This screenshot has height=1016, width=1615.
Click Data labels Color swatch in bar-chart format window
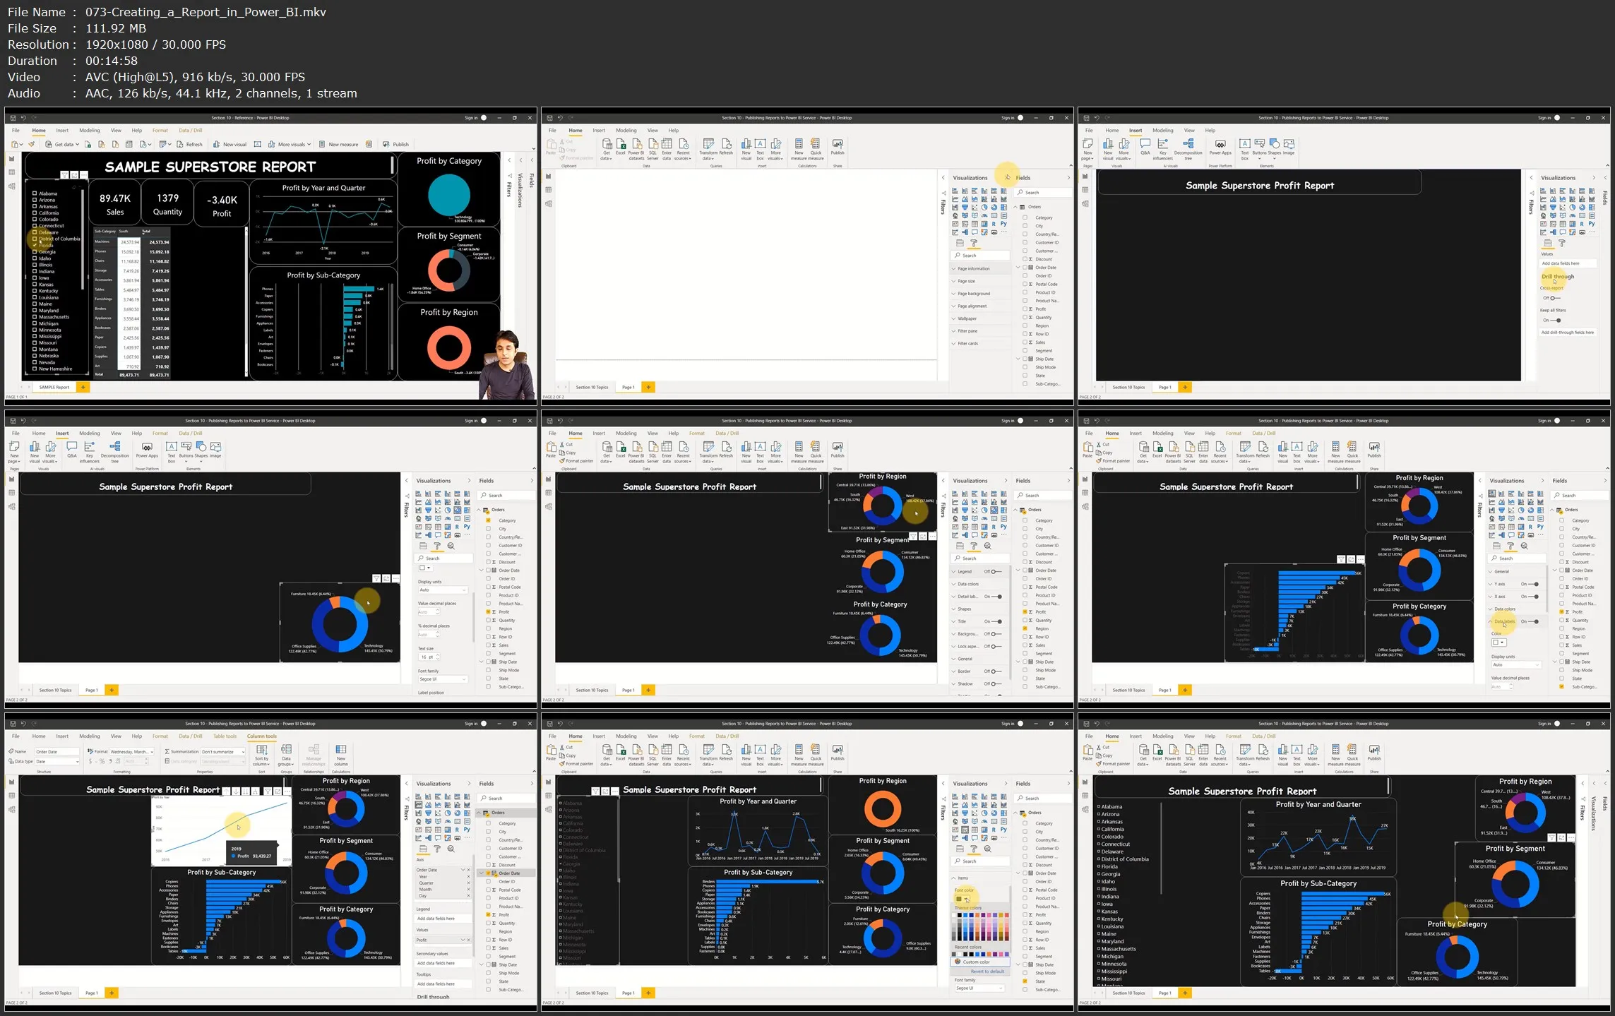pos(1498,643)
